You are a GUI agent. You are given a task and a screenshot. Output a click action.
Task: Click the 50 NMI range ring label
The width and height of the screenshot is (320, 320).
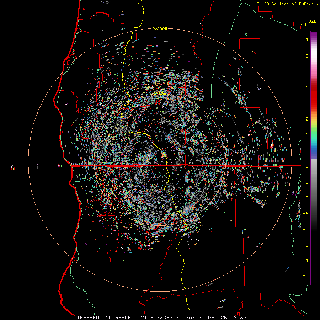[160, 94]
